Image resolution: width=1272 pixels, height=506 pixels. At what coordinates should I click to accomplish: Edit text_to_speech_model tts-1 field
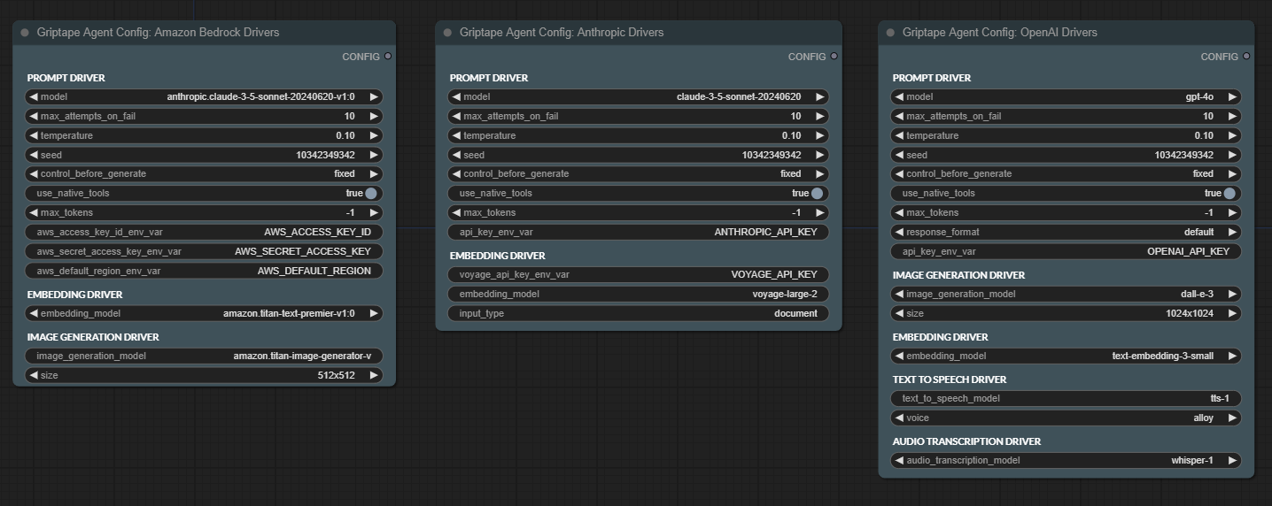(1066, 399)
